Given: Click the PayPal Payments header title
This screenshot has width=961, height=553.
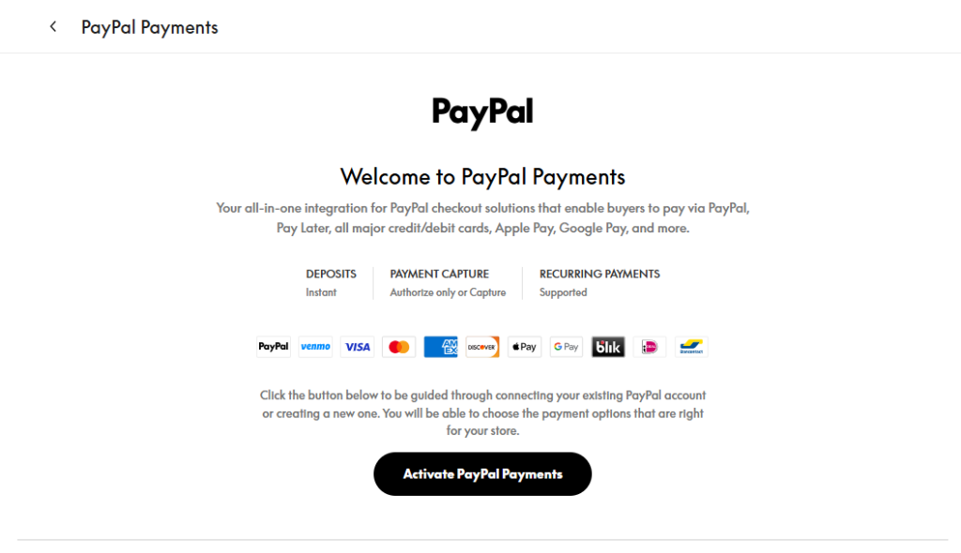Looking at the screenshot, I should [149, 26].
